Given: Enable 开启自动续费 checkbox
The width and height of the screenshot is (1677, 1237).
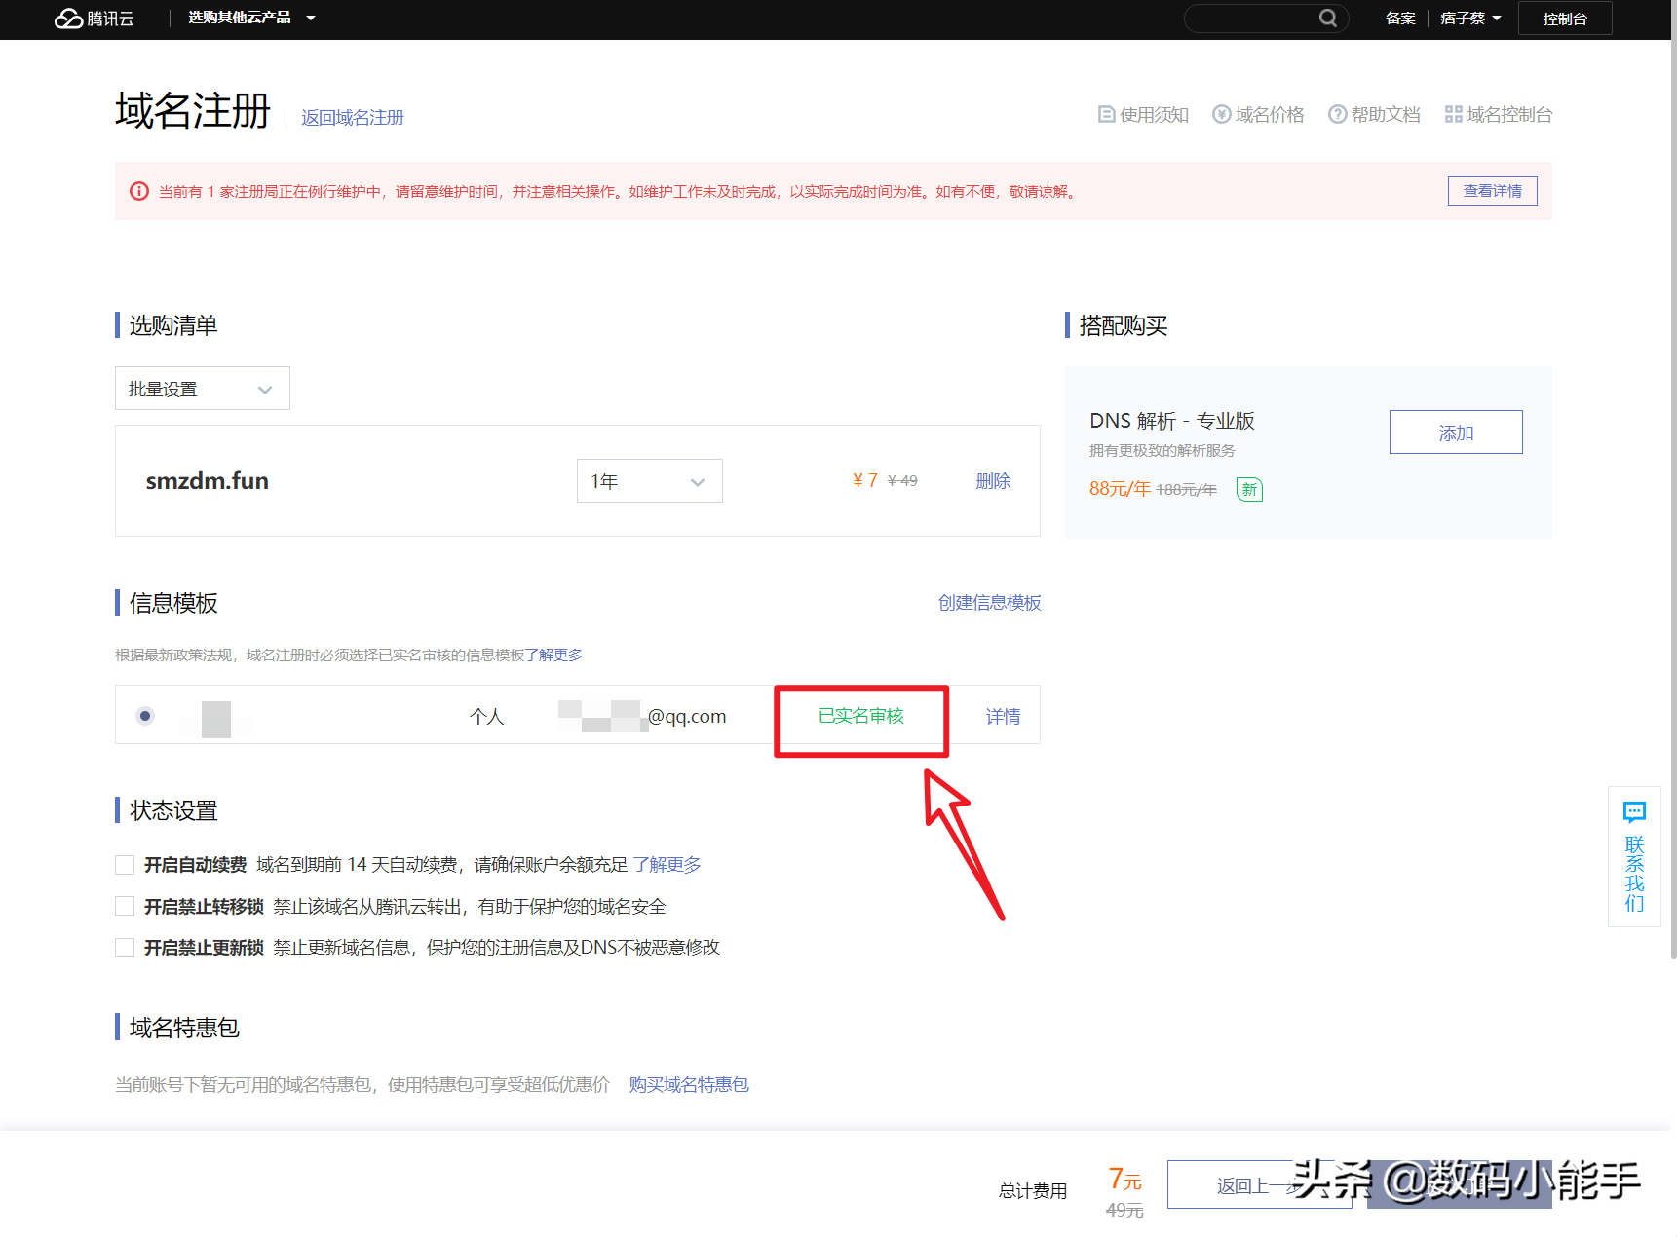Looking at the screenshot, I should click(x=124, y=864).
